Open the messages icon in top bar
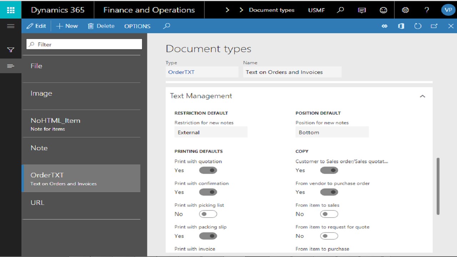The width and height of the screenshot is (457, 257). [x=362, y=10]
